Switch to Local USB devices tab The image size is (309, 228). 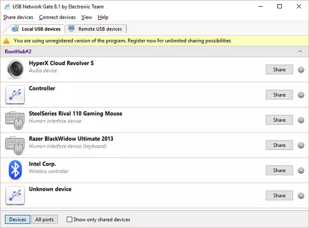pos(35,29)
